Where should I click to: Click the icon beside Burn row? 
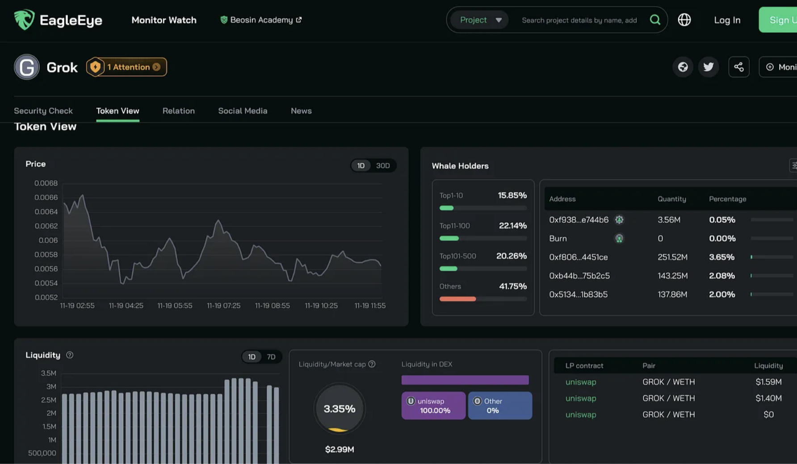(x=619, y=238)
